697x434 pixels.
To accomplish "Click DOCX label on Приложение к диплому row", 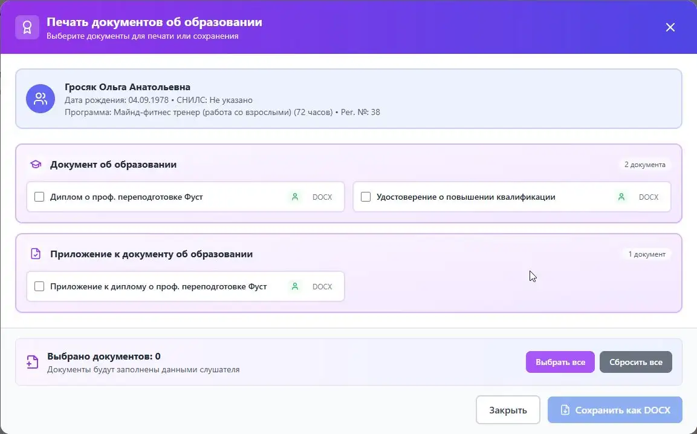I will (322, 287).
